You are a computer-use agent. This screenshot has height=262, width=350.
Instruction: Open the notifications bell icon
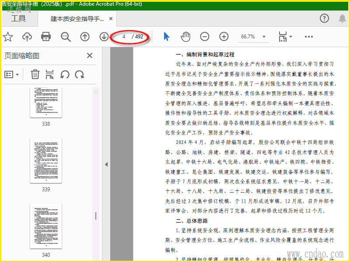[342, 18]
